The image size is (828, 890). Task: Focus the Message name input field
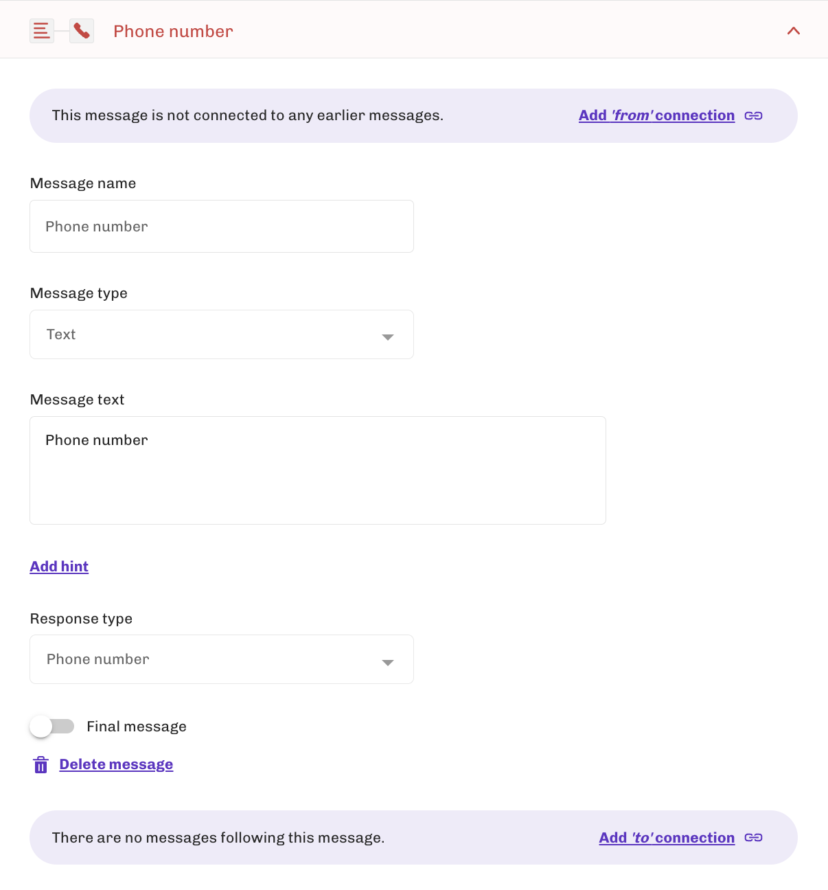pos(222,227)
